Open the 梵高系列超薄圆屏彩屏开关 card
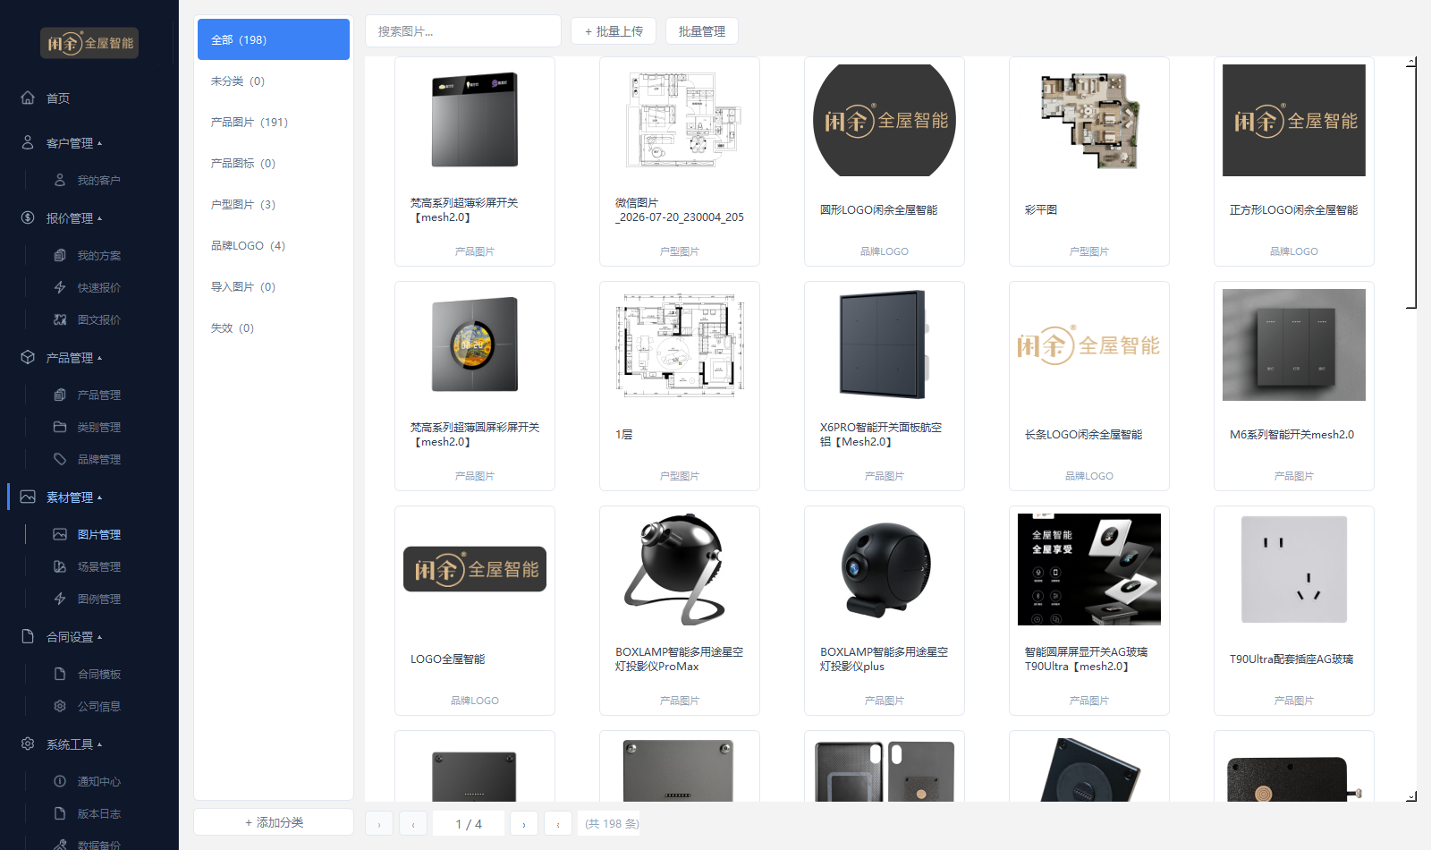The height and width of the screenshot is (850, 1431). click(475, 386)
